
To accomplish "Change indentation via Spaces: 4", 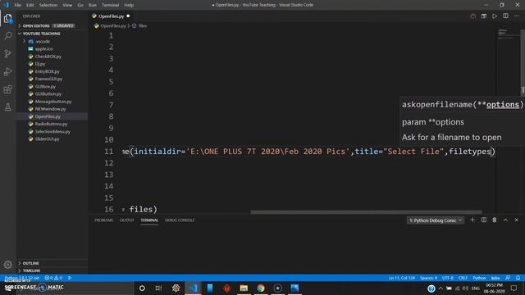I will [428, 278].
